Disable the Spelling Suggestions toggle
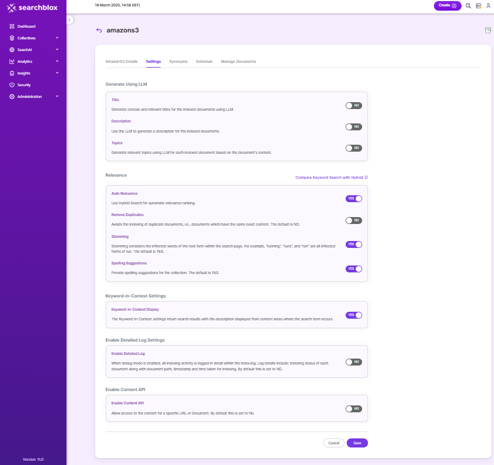The image size is (494, 465). click(x=354, y=269)
